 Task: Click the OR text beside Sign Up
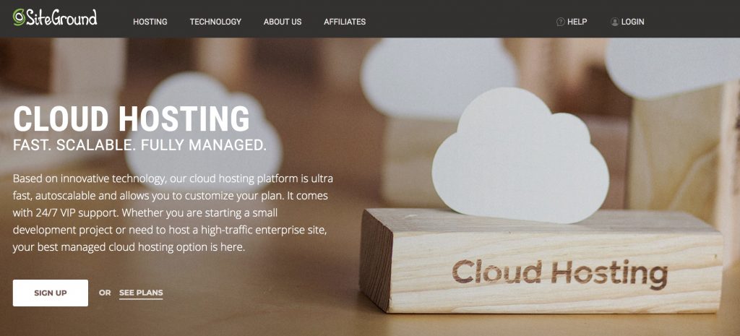coord(105,293)
